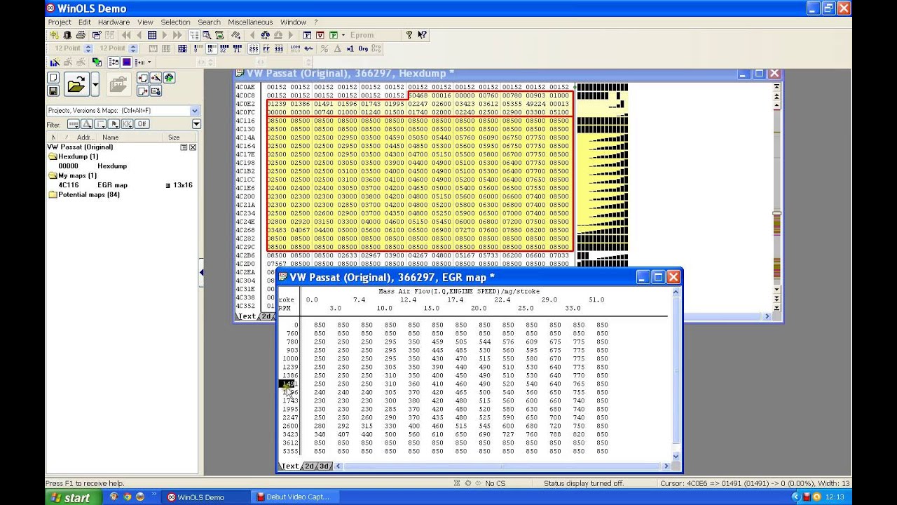Click the new project blank page icon
Viewport: 897px width, 505px height.
tap(53, 77)
